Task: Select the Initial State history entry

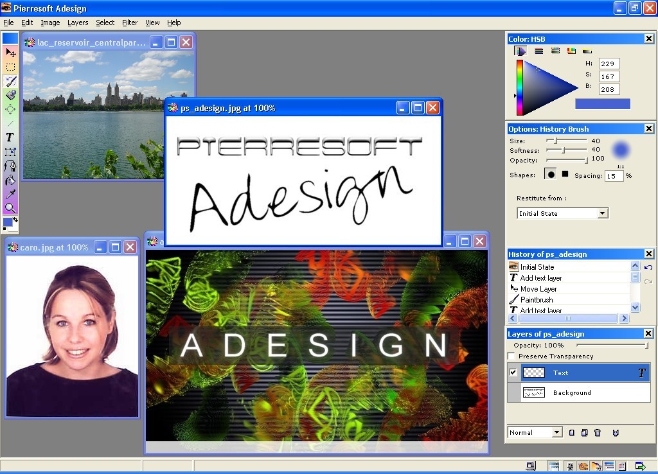Action: 569,267
